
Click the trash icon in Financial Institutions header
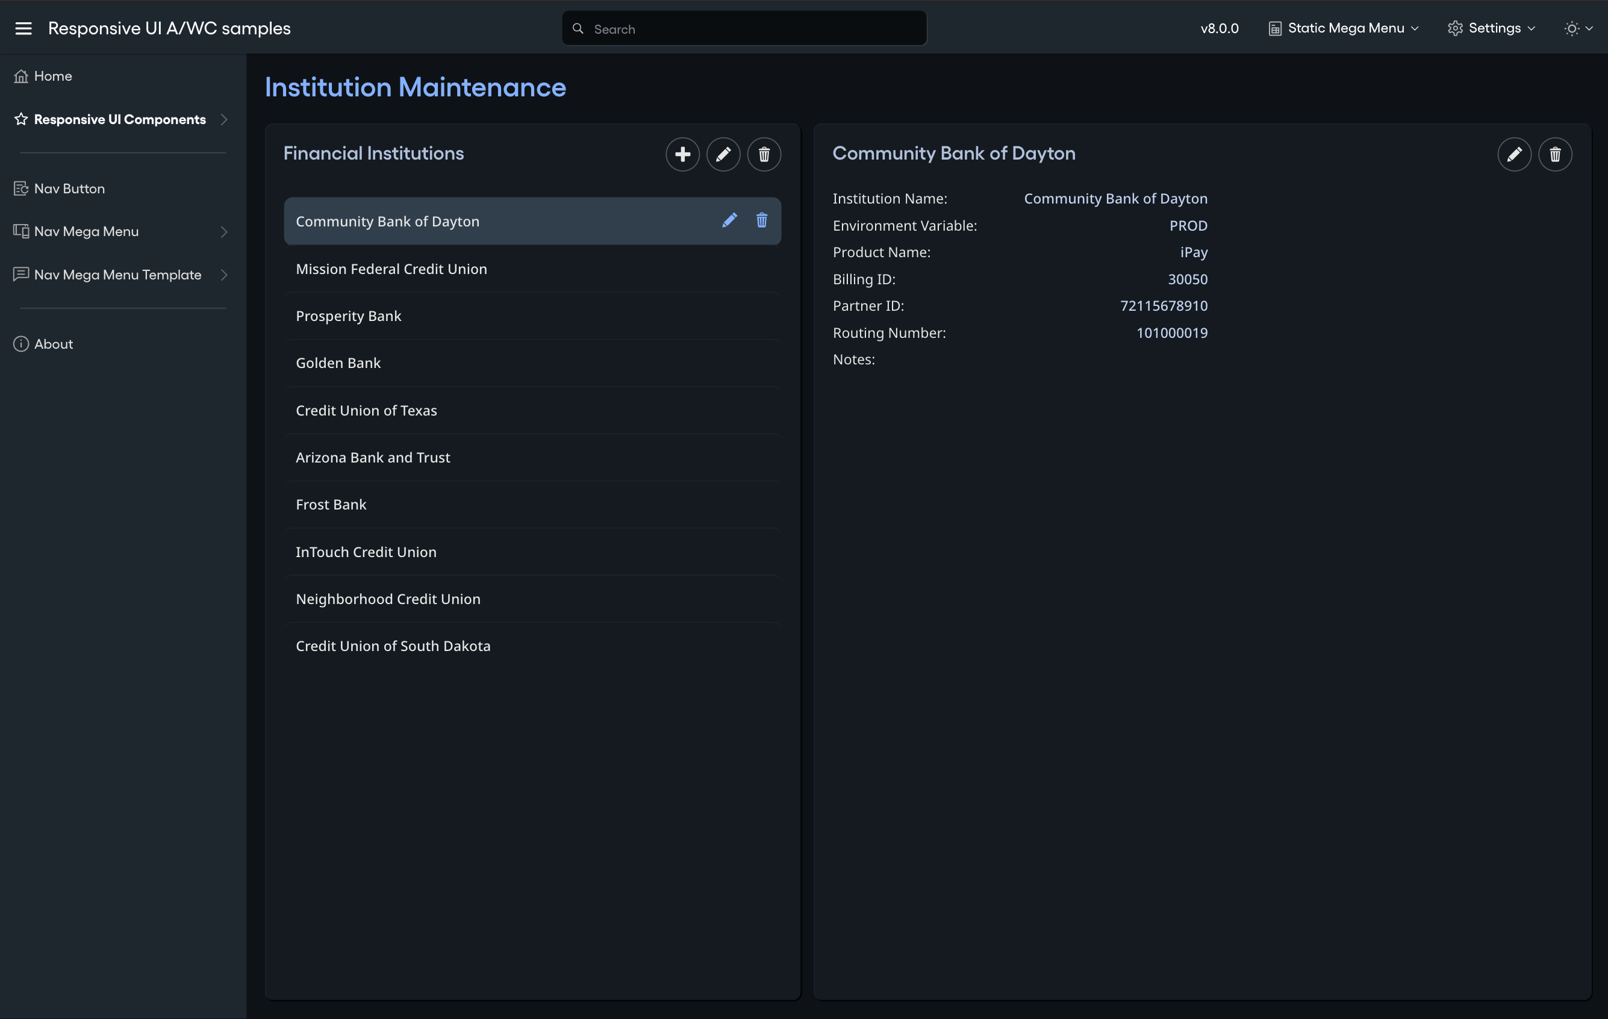coord(764,154)
